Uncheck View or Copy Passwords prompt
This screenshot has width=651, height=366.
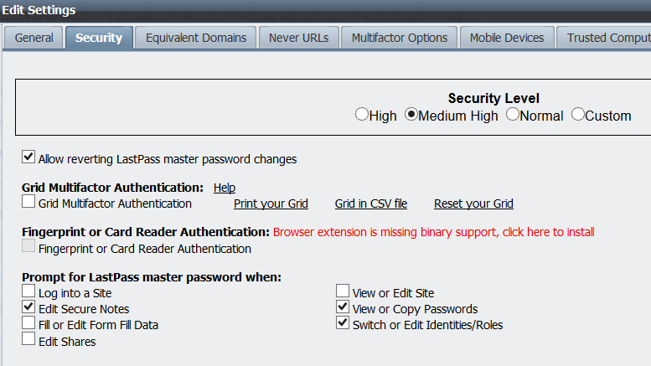tap(343, 307)
